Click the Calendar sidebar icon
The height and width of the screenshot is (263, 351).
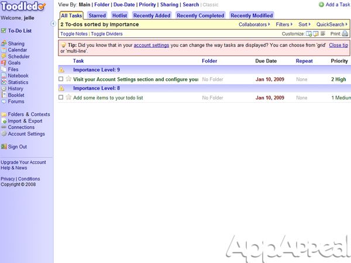[x=4, y=50]
